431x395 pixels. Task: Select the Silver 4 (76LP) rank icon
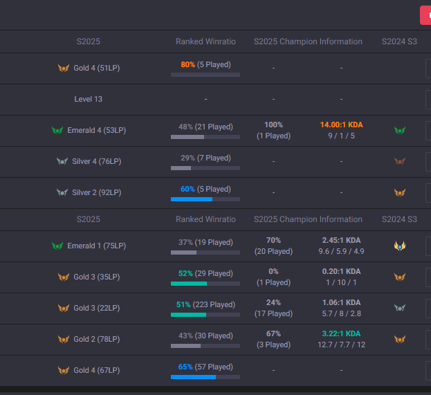coord(62,161)
